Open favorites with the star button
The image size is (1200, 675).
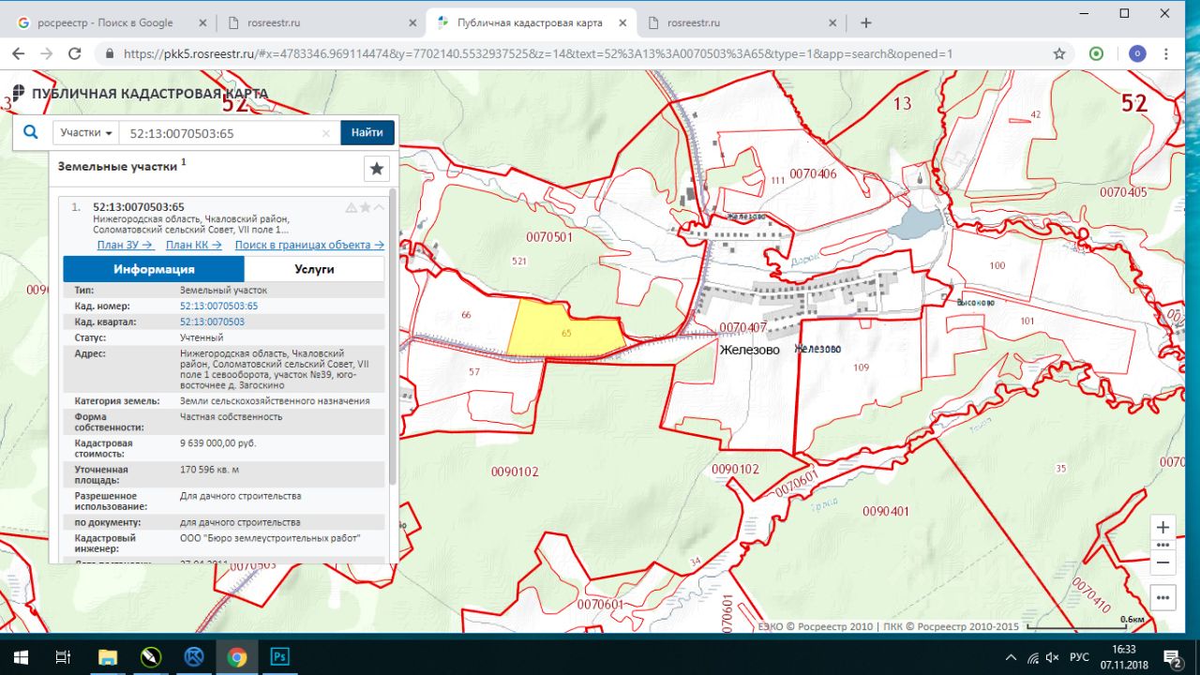pyautogui.click(x=376, y=169)
